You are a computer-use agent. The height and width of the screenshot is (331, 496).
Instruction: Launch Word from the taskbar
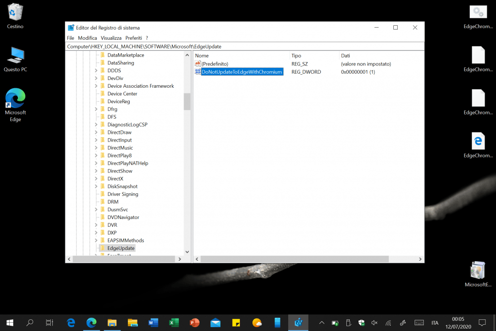154,322
